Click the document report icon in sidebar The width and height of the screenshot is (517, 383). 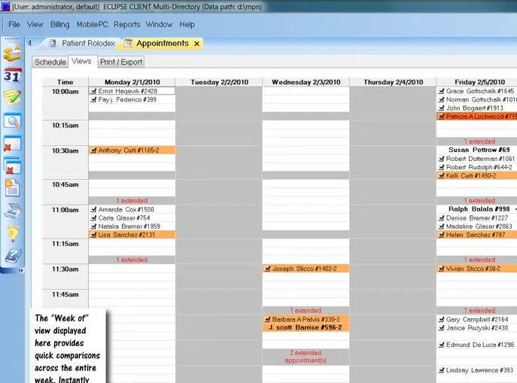(x=12, y=188)
